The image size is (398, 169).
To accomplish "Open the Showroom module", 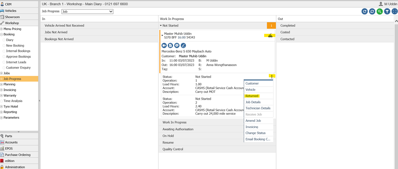I will click(x=19, y=17).
